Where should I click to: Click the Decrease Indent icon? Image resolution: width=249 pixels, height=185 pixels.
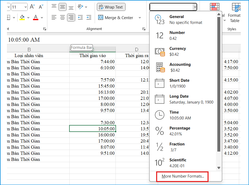[x=80, y=18]
